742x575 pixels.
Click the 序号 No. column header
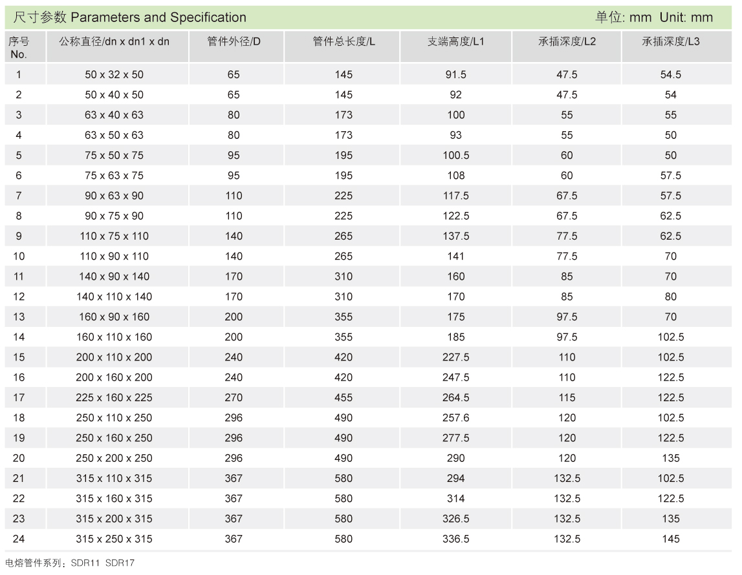pos(19,47)
